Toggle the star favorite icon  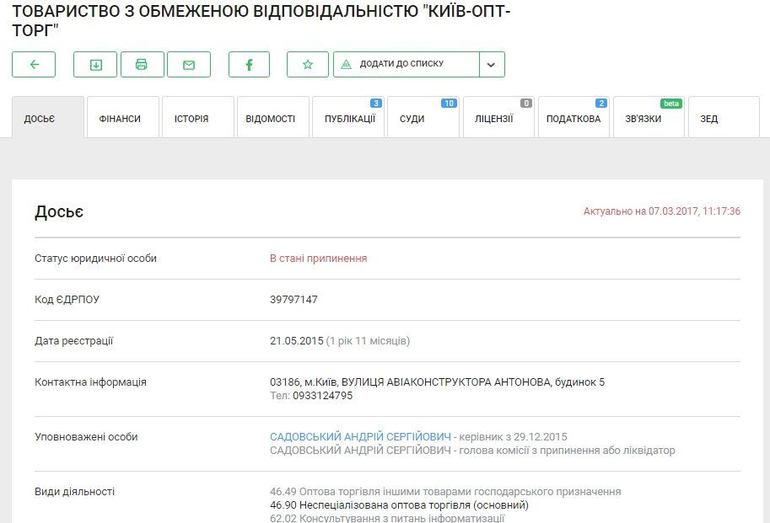coord(308,64)
